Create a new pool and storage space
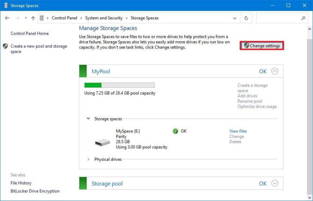The height and width of the screenshot is (201, 313). [39, 49]
